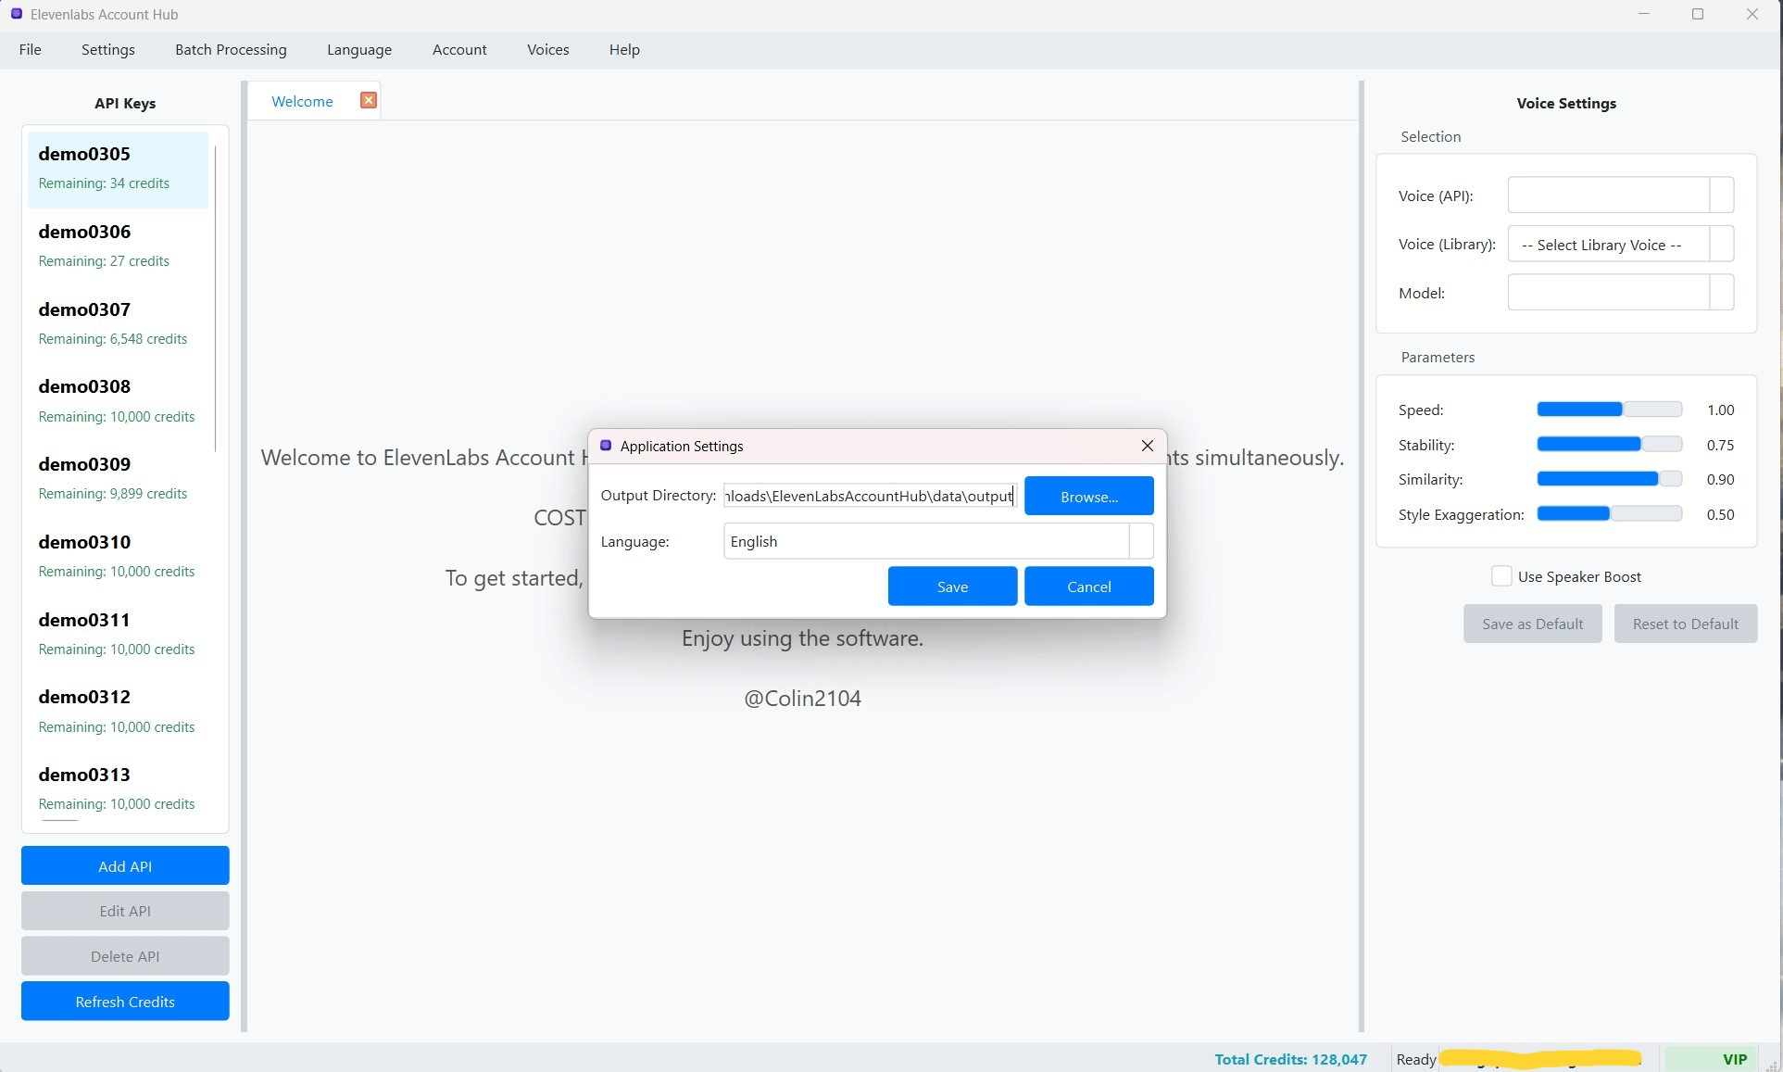Click the Similarity value 0.90
1783x1072 pixels.
pyautogui.click(x=1720, y=479)
